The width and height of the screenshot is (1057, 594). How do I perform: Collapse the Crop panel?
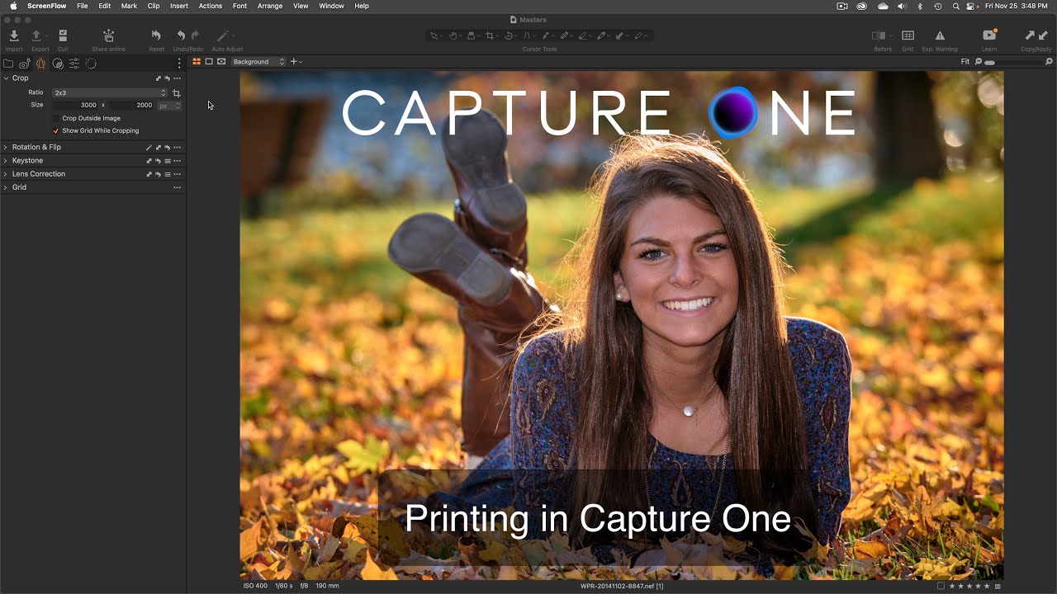(x=6, y=78)
